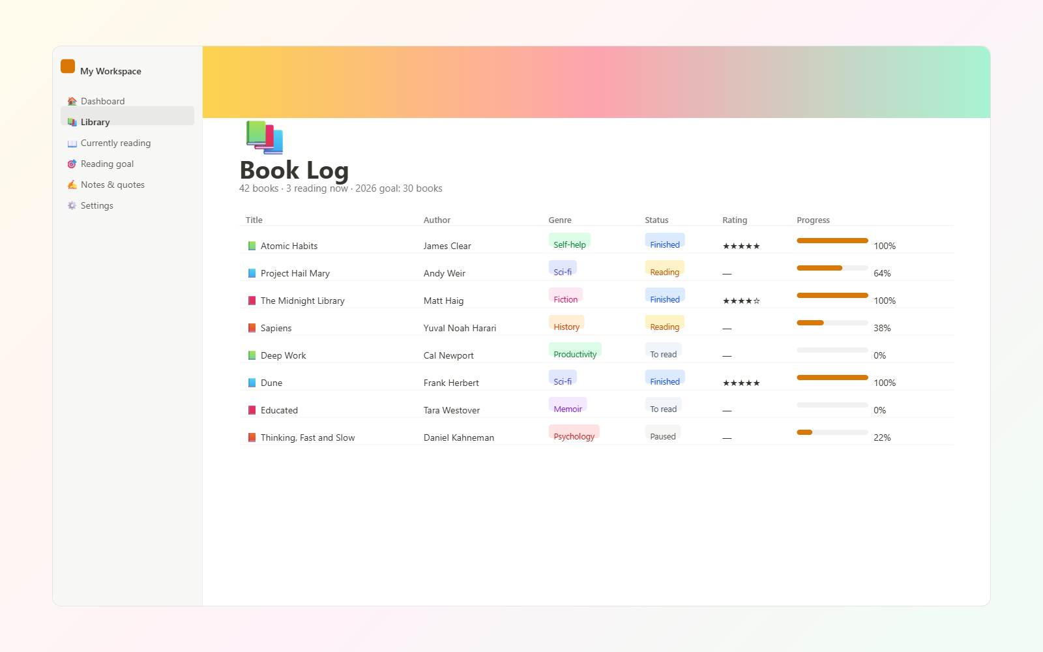Click the four-star rating for The Midnight Library

pyautogui.click(x=741, y=301)
